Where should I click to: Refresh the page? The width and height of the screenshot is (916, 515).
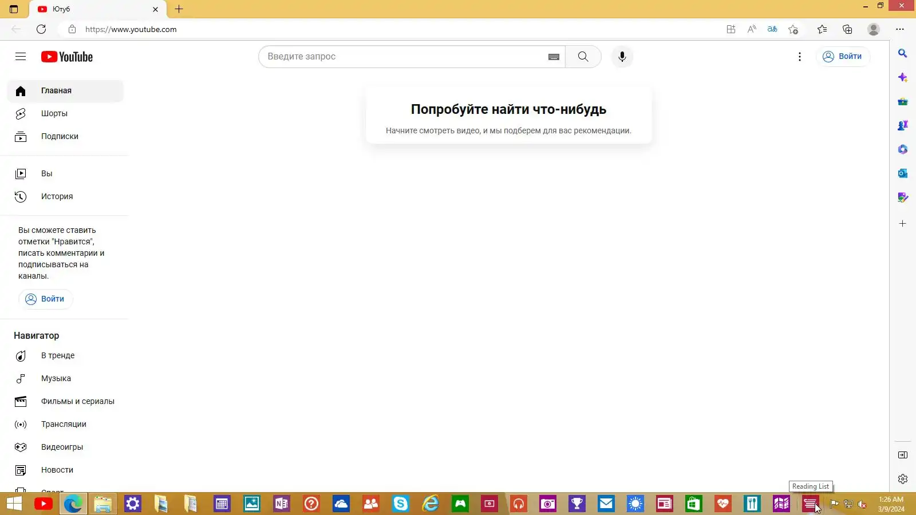(41, 29)
